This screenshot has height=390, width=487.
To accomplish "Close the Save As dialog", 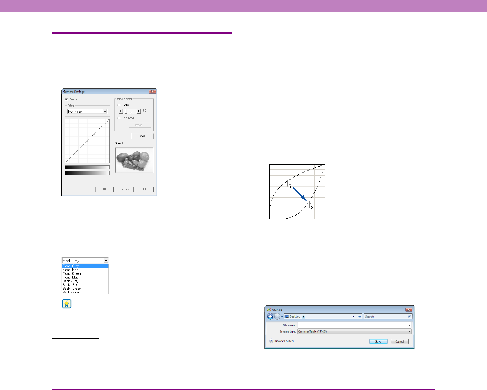I will [x=409, y=309].
